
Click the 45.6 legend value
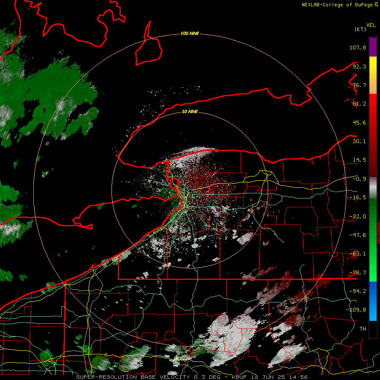point(359,122)
